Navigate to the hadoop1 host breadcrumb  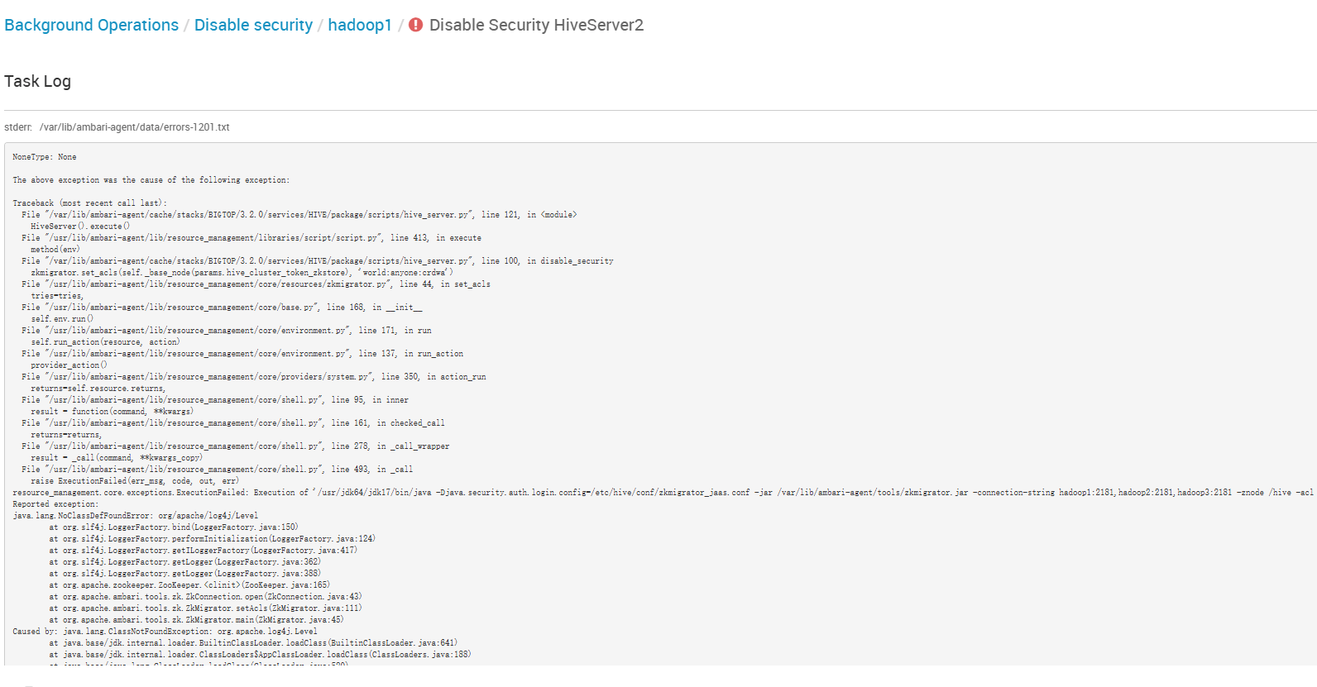[x=360, y=25]
